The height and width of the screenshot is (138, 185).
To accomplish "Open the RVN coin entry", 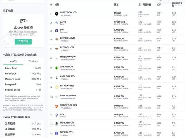I will (62, 30).
